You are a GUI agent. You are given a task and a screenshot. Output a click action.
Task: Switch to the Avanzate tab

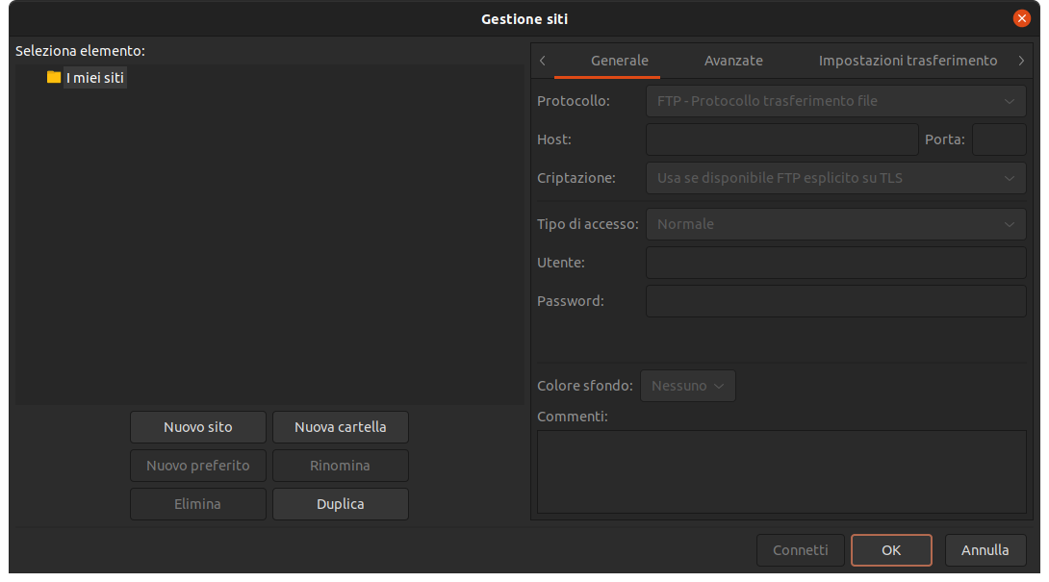coord(733,60)
